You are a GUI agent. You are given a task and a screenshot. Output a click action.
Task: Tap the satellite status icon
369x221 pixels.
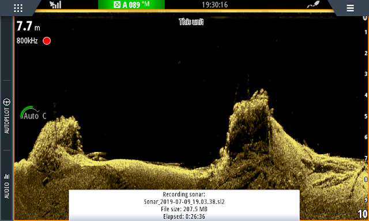tap(313, 5)
